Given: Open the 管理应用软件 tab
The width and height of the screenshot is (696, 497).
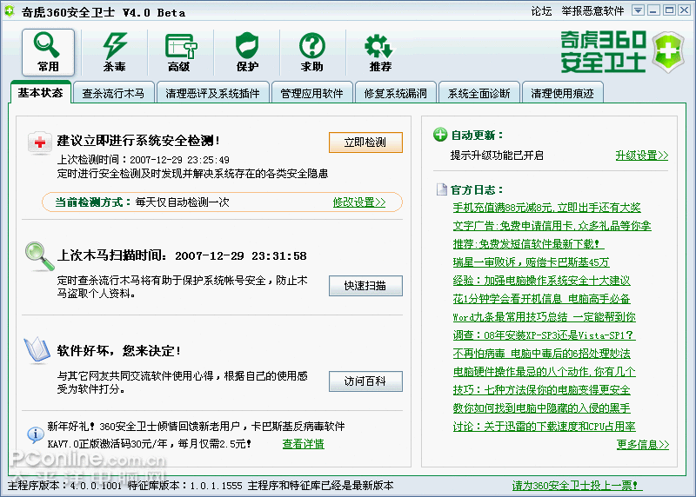Looking at the screenshot, I should (312, 93).
